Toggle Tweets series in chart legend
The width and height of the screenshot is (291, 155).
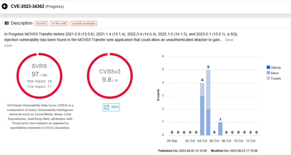(x=274, y=78)
